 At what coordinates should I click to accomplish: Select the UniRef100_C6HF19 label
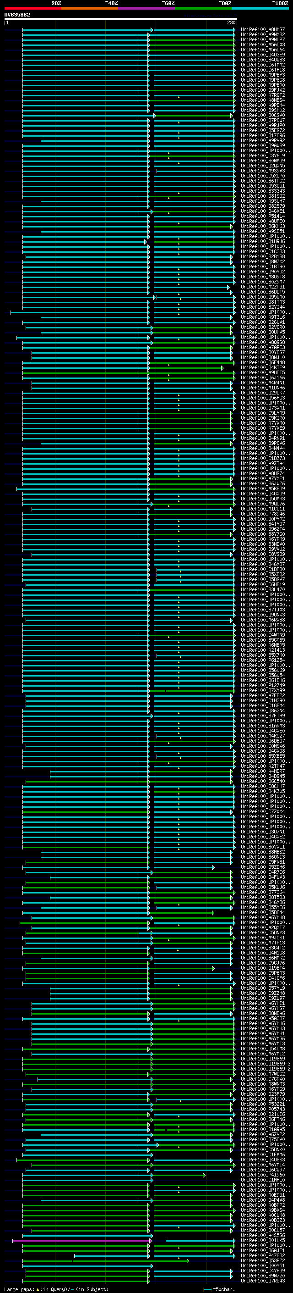coord(263,585)
